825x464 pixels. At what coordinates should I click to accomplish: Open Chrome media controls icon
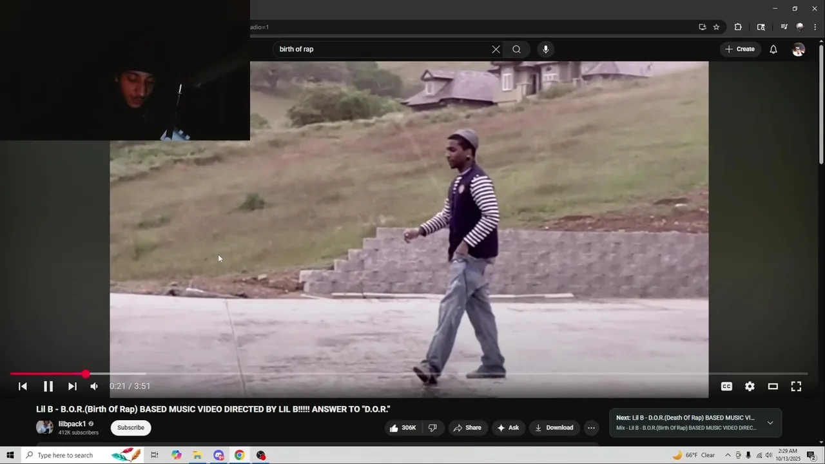click(x=784, y=27)
